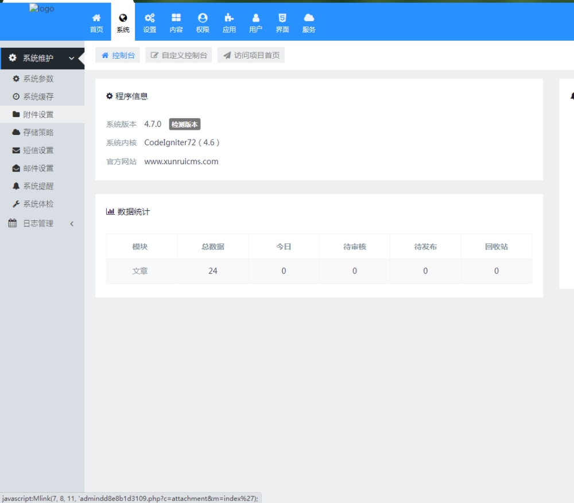Image resolution: width=574 pixels, height=503 pixels.
Task: Open the 自定义控制台 tab
Action: [179, 55]
